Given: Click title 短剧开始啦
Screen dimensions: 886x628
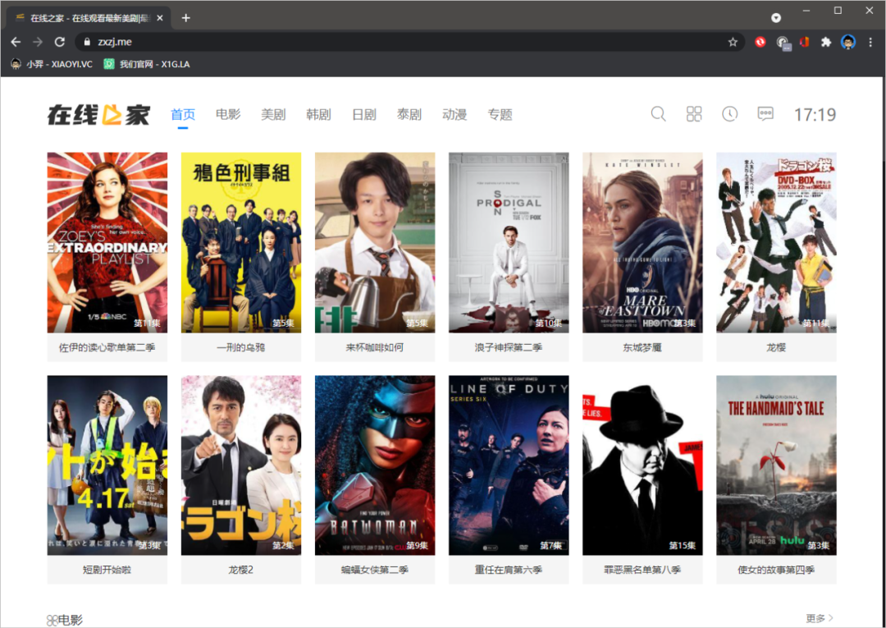Looking at the screenshot, I should click(x=107, y=570).
